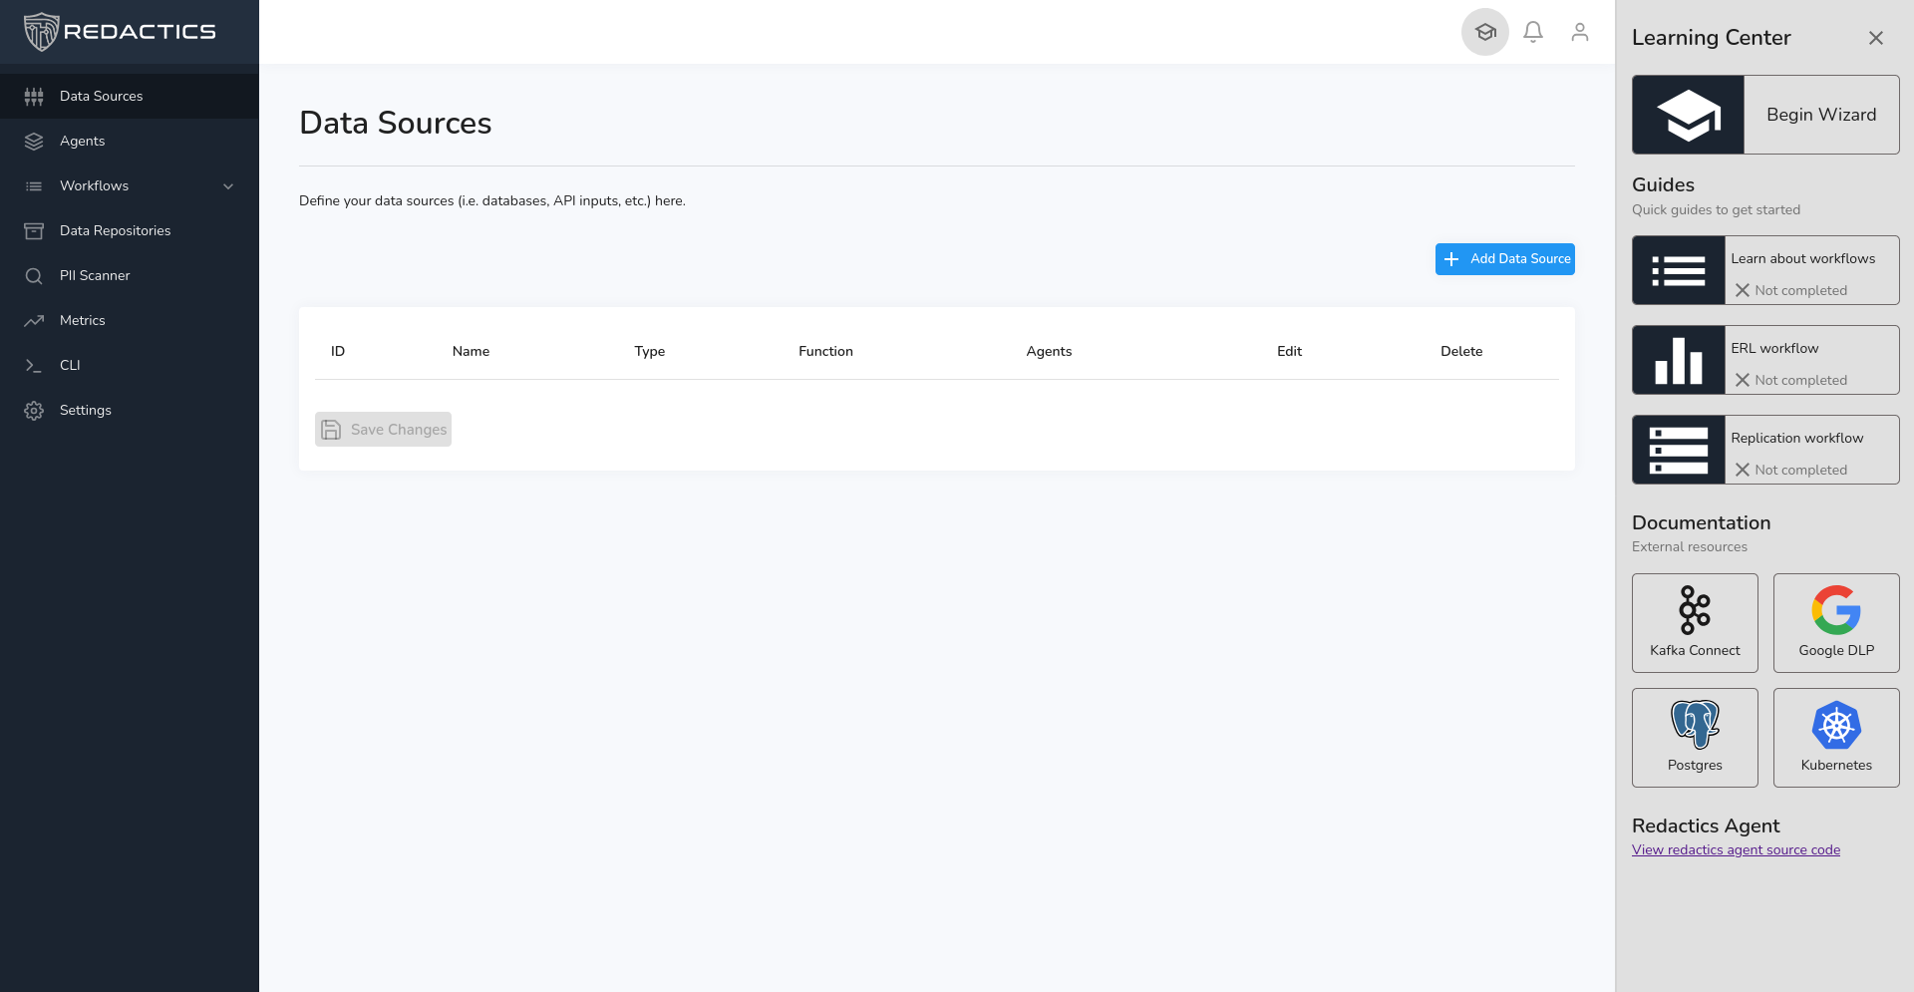Open notifications bell icon

[x=1533, y=32]
